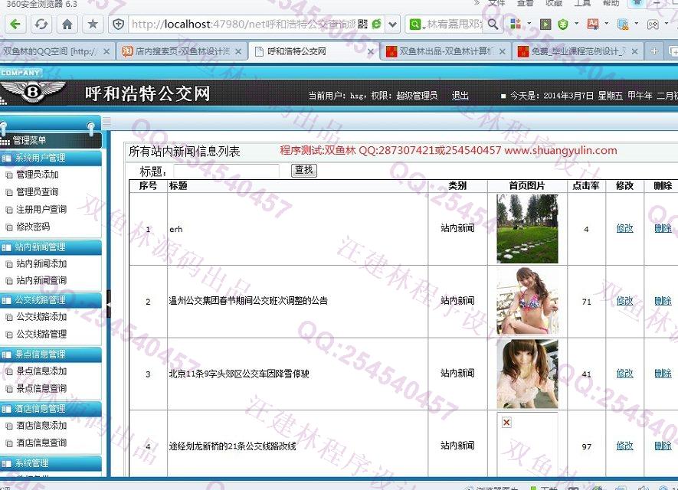Expand the arrow beside ad-blocker icon
Image resolution: width=678 pixels, height=490 pixels.
(x=636, y=23)
